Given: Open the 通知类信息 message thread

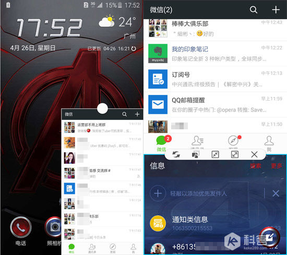Looking at the screenshot, I should pyautogui.click(x=215, y=223).
